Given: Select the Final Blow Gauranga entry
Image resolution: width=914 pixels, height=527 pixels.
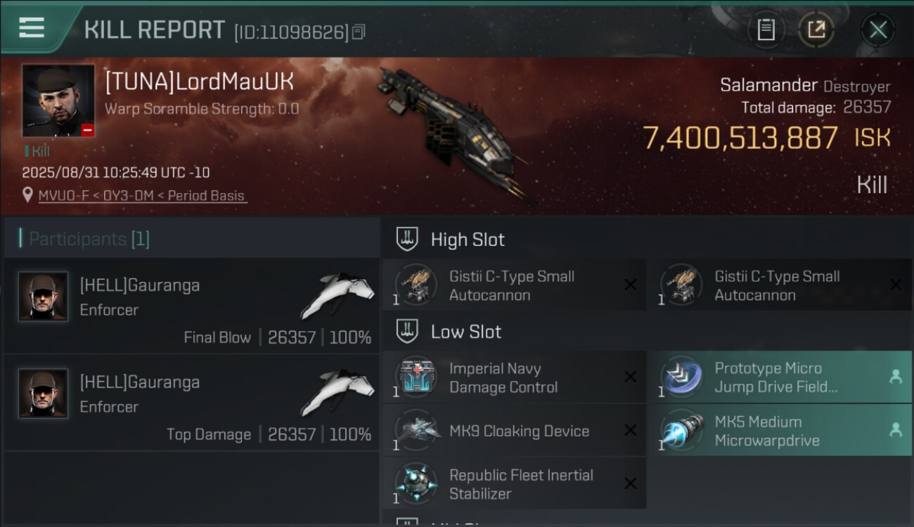Looking at the screenshot, I should (191, 306).
